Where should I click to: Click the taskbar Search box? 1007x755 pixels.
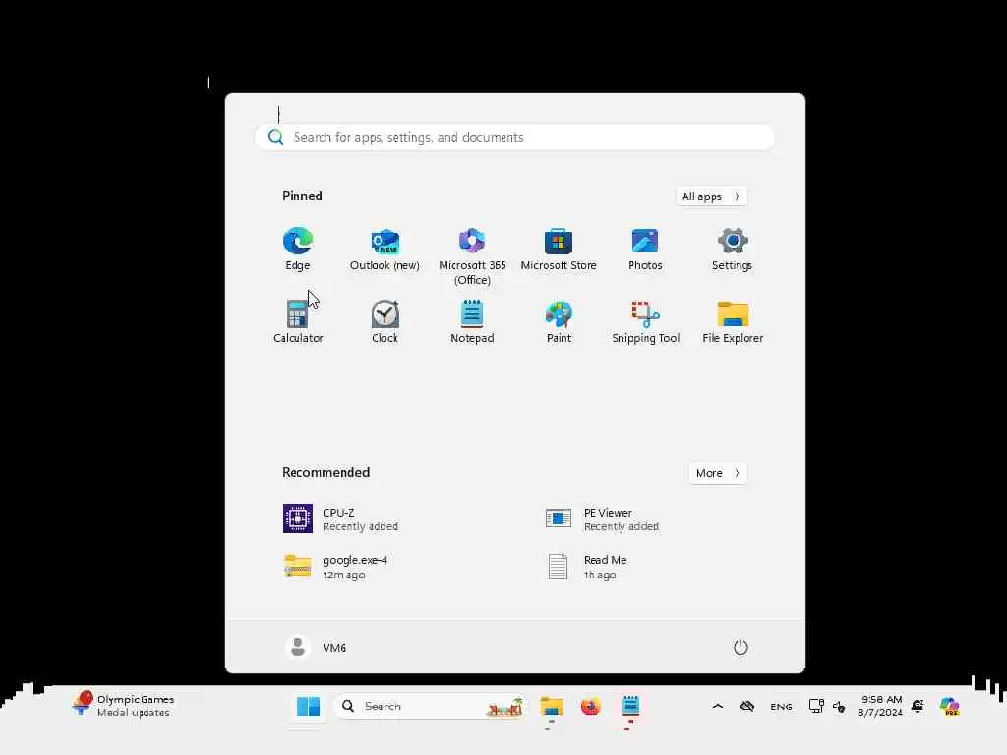click(x=431, y=706)
